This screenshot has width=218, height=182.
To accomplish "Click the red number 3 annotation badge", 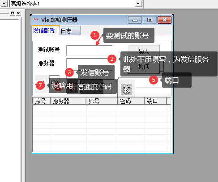I will 69,72.
